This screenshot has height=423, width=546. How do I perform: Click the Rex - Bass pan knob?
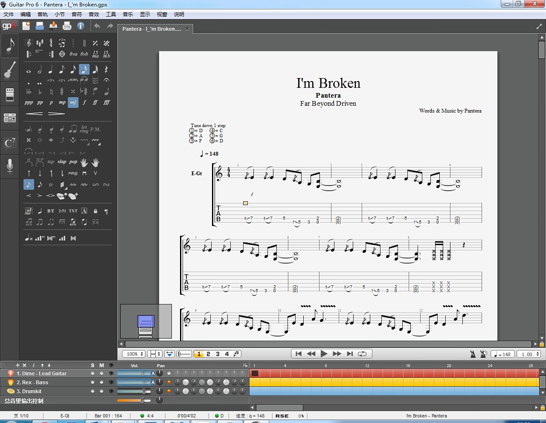point(160,382)
